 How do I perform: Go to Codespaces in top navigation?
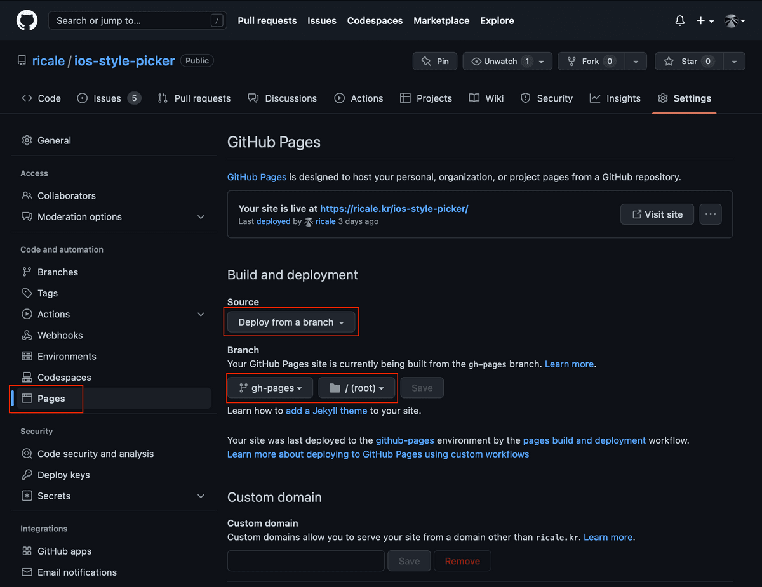[x=375, y=21]
